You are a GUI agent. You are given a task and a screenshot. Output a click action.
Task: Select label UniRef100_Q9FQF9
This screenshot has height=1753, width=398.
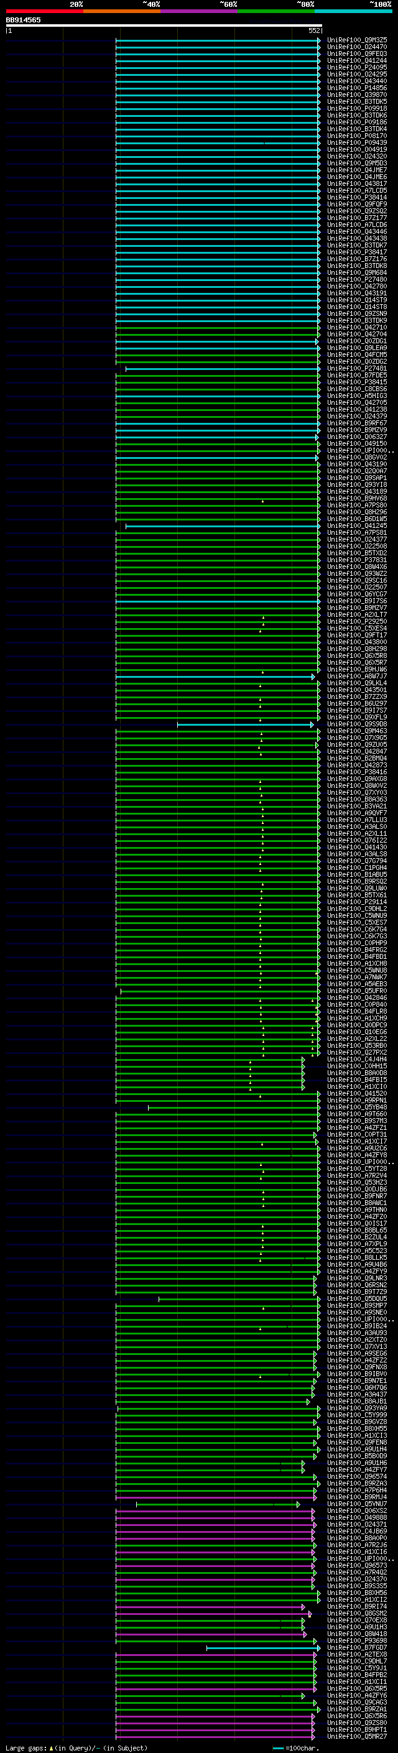pos(357,204)
